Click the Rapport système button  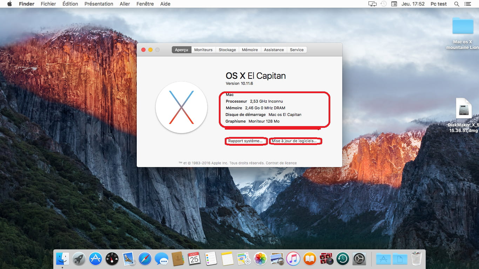click(x=245, y=141)
